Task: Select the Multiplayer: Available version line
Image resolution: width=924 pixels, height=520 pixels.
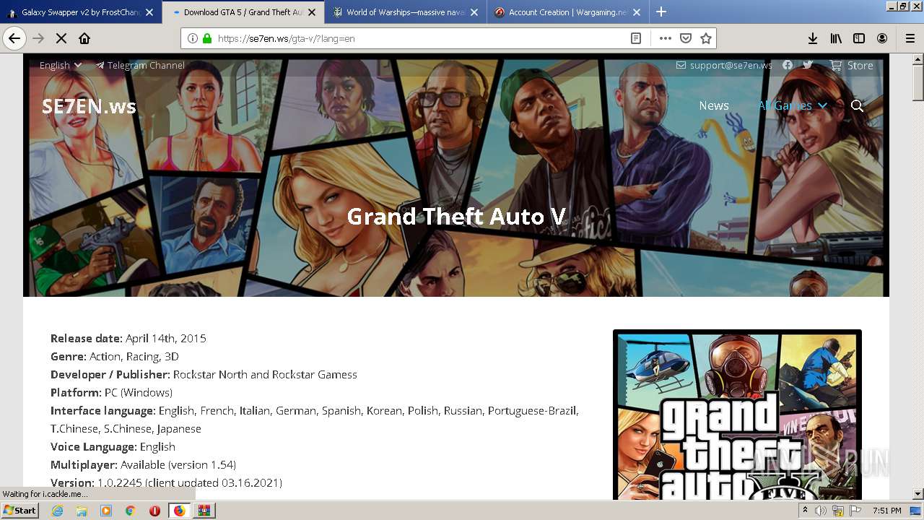Action: 143,464
